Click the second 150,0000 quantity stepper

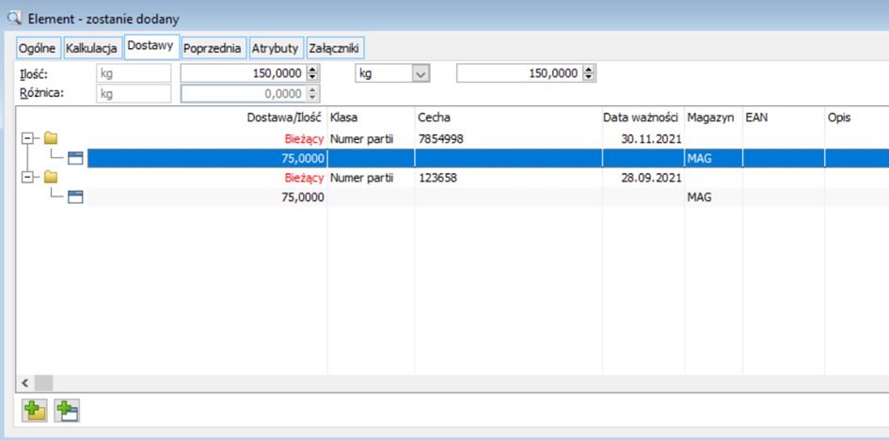pos(590,73)
